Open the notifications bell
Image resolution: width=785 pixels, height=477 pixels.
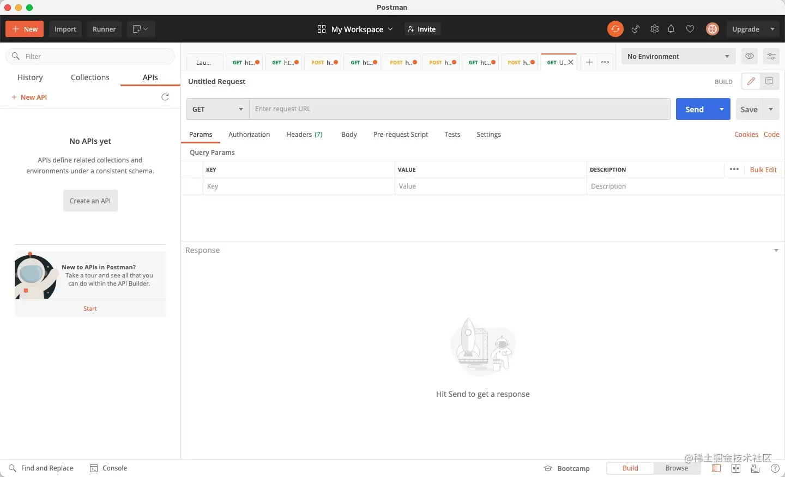click(x=671, y=29)
